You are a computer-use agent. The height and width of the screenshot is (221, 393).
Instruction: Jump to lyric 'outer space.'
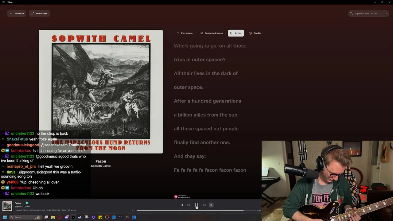(x=189, y=87)
